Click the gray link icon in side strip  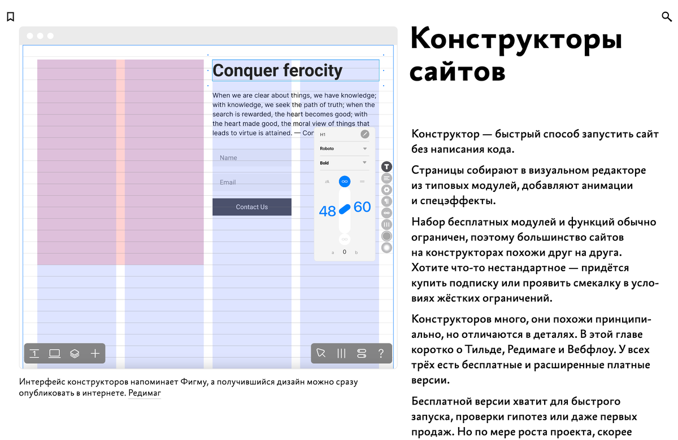point(386,213)
